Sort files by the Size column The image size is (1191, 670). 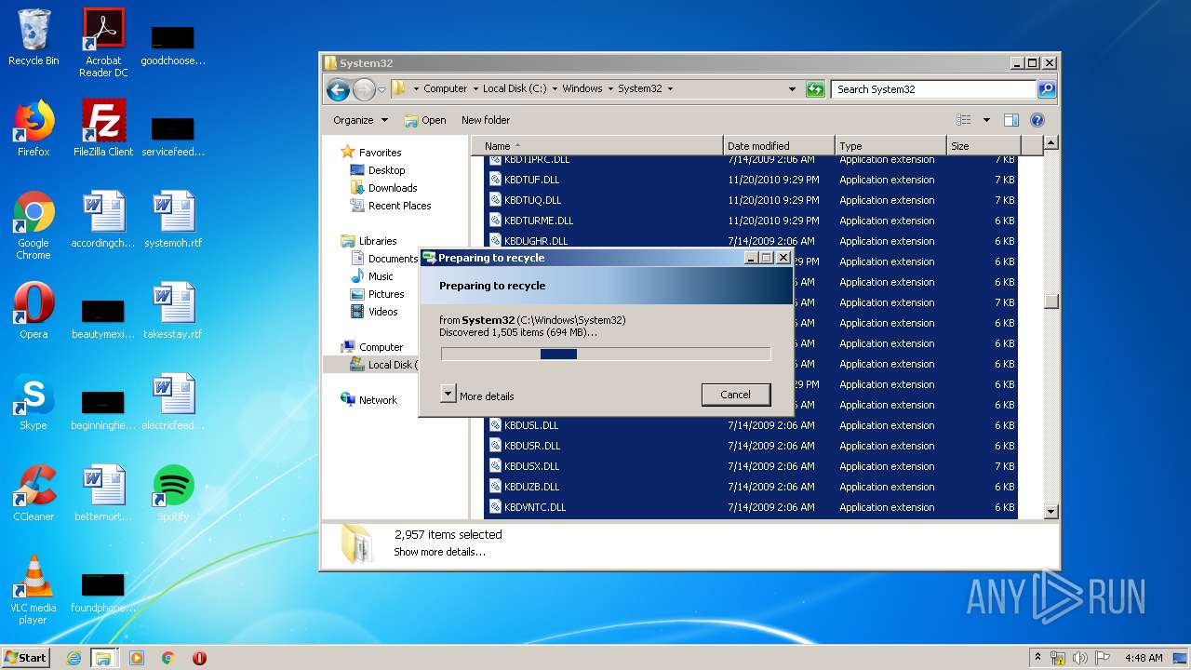984,146
